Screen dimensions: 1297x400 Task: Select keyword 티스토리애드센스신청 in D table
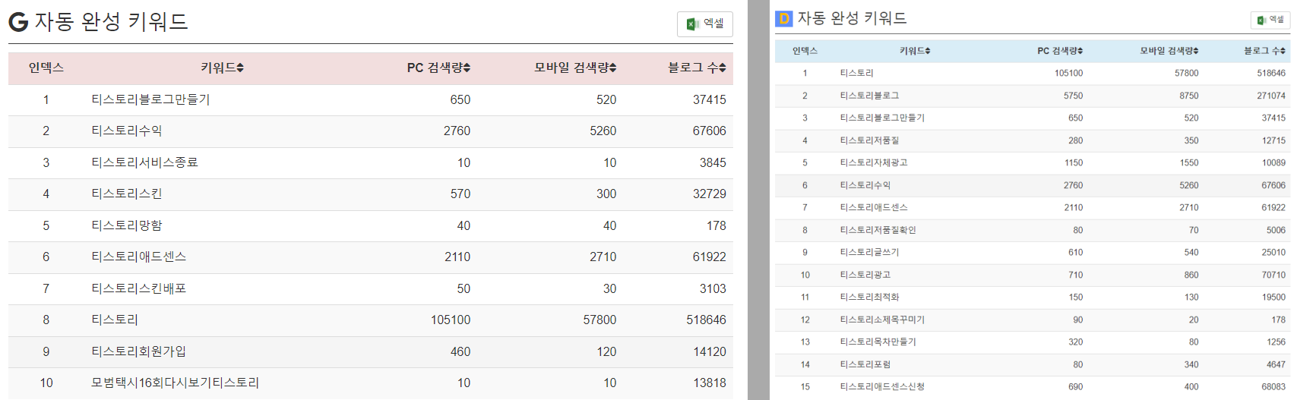[882, 386]
